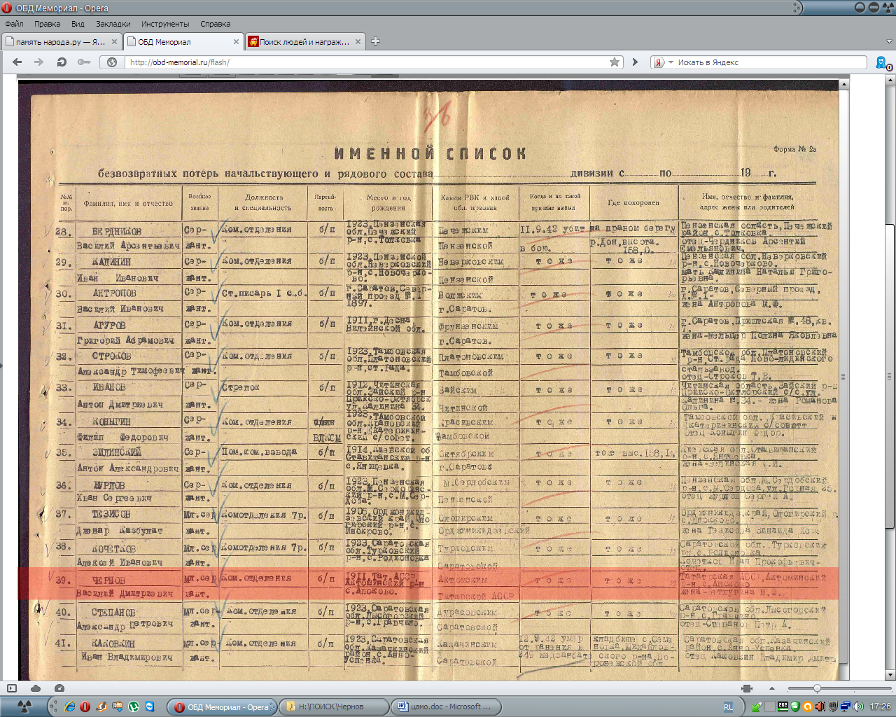Click the highlighted record ЧЕРНОВ row 39
This screenshot has width=896, height=717.
coord(428,584)
